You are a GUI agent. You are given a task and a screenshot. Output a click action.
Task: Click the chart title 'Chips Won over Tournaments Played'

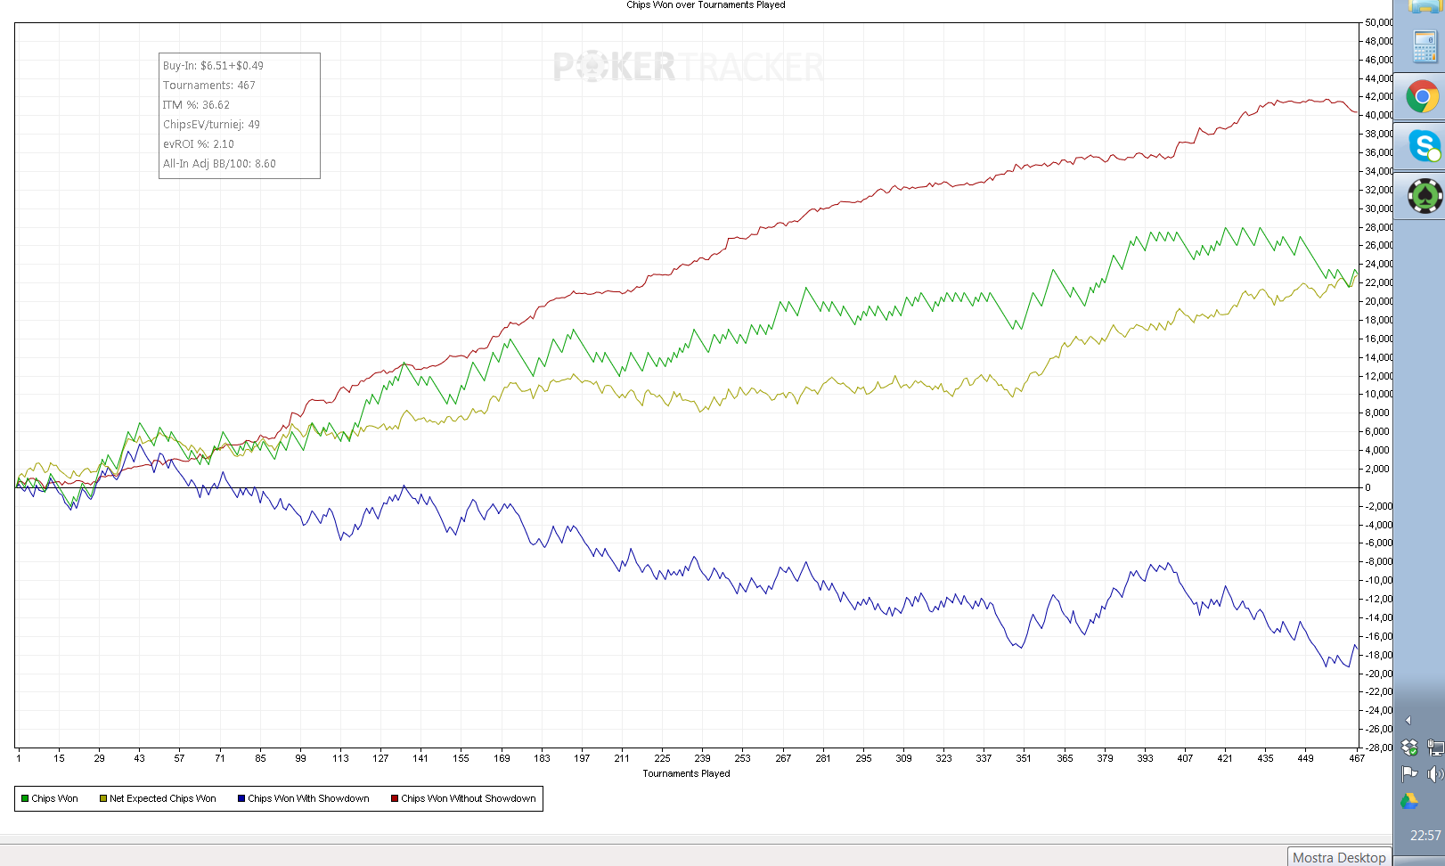[706, 5]
